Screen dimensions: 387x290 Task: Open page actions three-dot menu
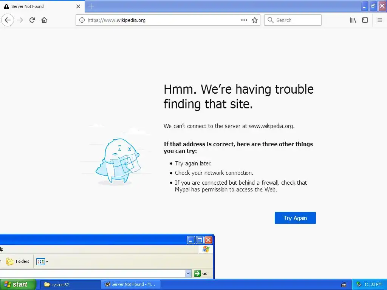click(x=244, y=20)
